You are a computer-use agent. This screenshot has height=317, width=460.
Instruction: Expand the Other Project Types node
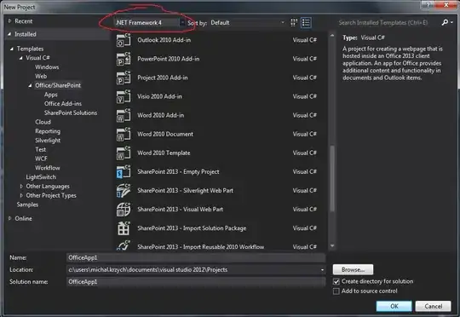point(21,195)
